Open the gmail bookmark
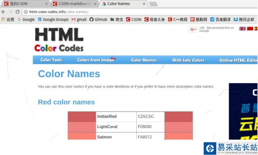 (x=79, y=19)
